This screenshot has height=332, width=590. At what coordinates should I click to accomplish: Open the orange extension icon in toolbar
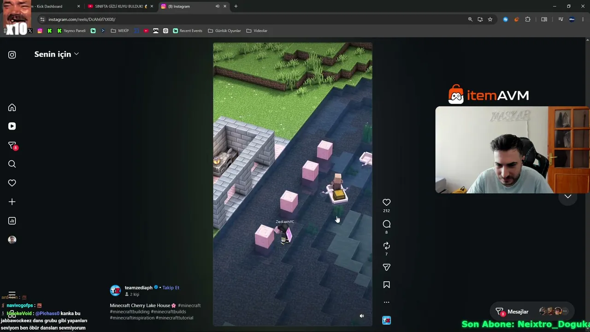pos(516,19)
